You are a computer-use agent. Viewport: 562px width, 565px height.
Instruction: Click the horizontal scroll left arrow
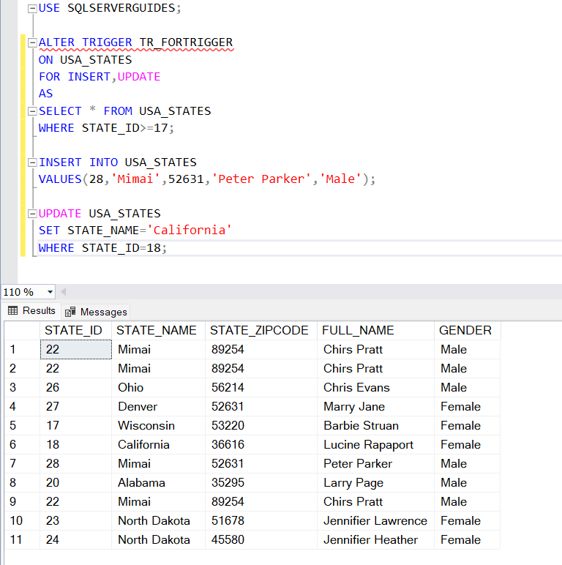pyautogui.click(x=64, y=292)
